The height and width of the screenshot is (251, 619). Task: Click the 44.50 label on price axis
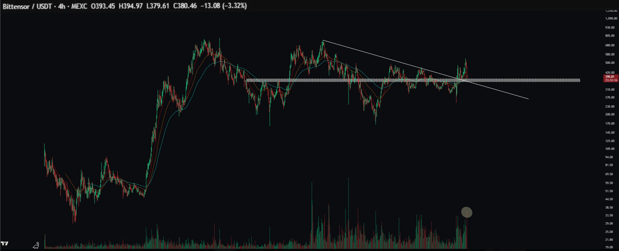click(x=609, y=199)
